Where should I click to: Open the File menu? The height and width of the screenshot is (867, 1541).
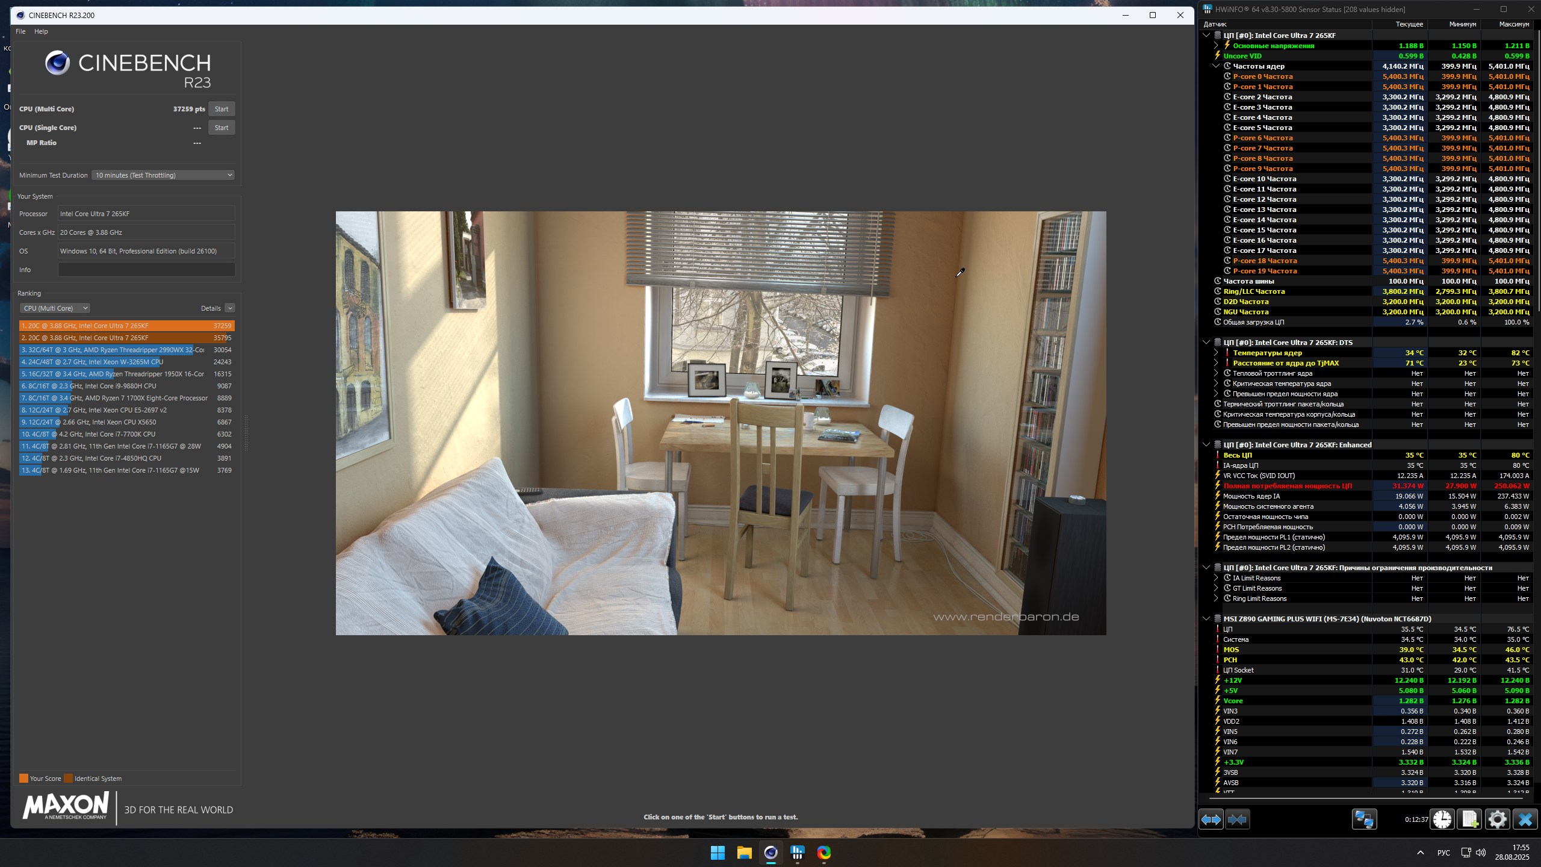(20, 31)
